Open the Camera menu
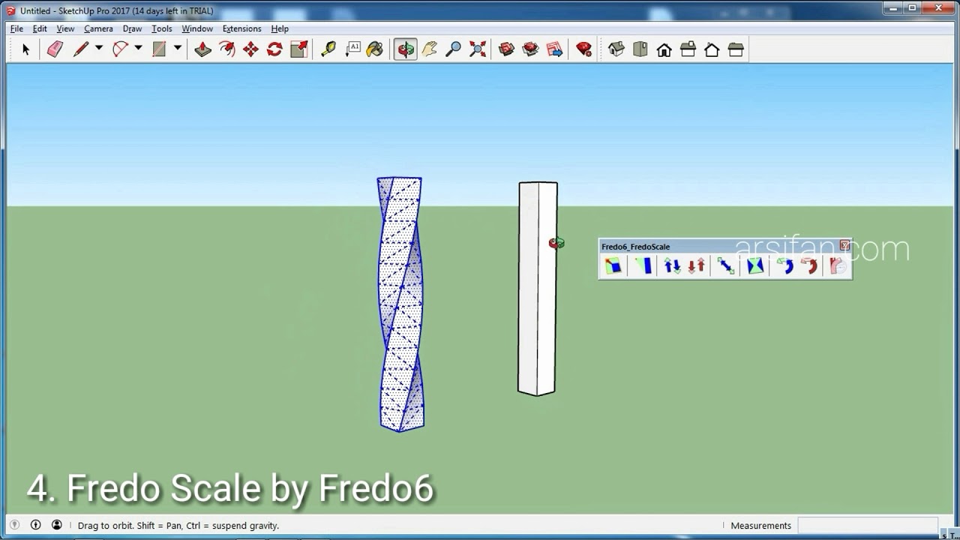The image size is (960, 540). (98, 28)
